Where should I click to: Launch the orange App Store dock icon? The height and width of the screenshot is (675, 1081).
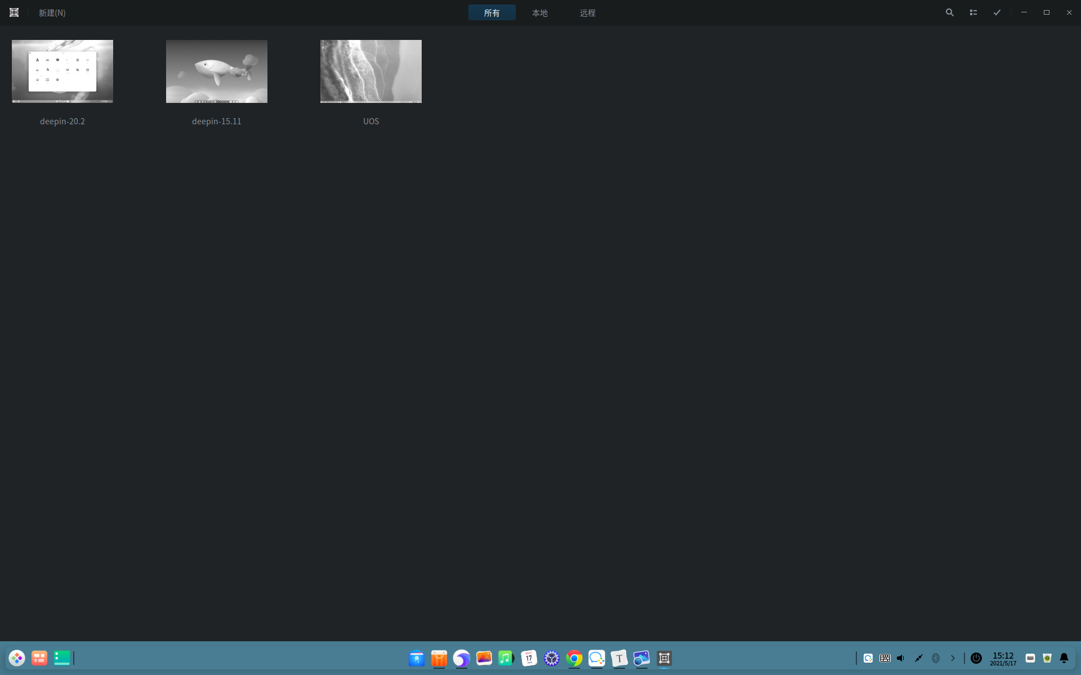pyautogui.click(x=439, y=658)
